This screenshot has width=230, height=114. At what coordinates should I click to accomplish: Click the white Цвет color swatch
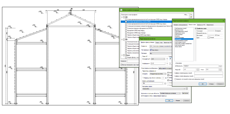(x=209, y=37)
